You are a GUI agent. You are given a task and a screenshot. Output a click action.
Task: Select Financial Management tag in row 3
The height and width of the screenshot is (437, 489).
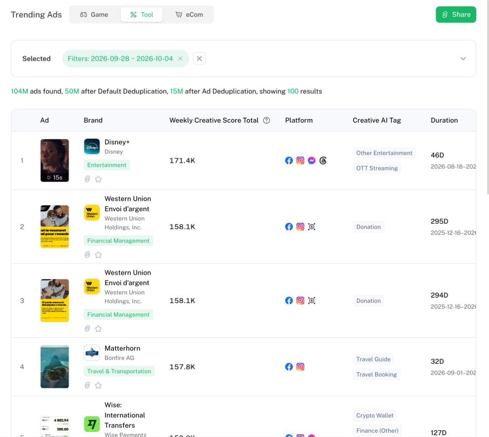pyautogui.click(x=118, y=315)
